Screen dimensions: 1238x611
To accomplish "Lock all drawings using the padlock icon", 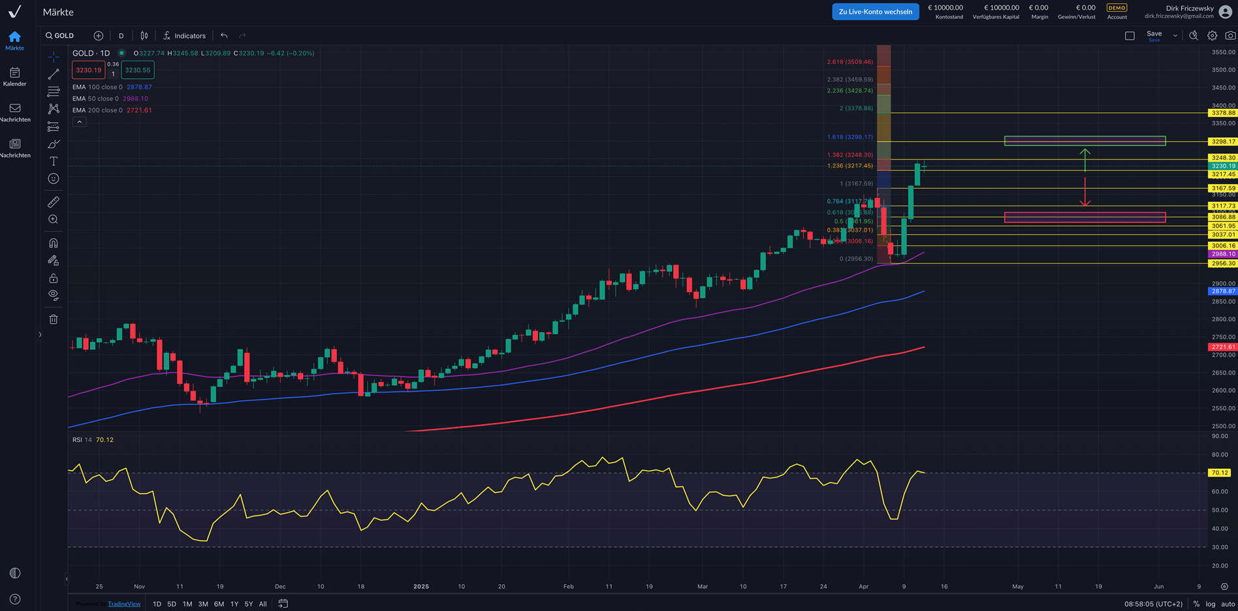I will (54, 277).
